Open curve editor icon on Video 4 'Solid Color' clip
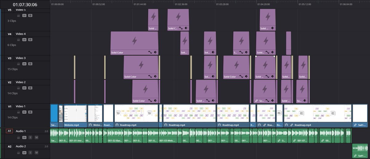Viewport: 370px width, 159px height. pyautogui.click(x=150, y=52)
